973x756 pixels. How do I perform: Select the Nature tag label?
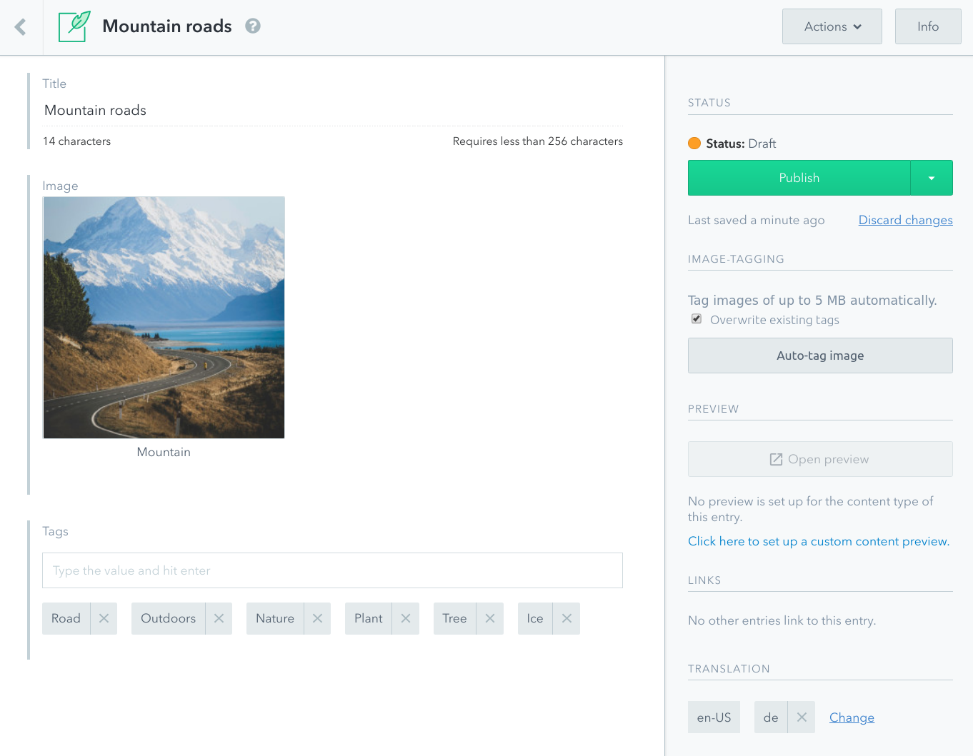point(275,618)
